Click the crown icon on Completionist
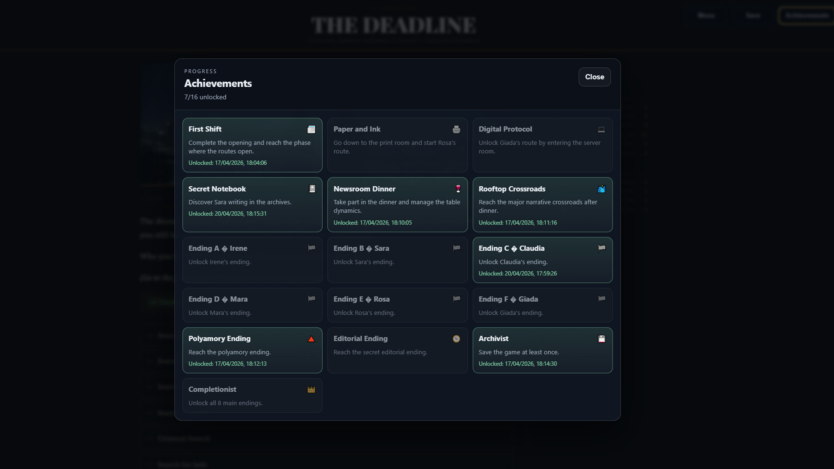 (311, 390)
